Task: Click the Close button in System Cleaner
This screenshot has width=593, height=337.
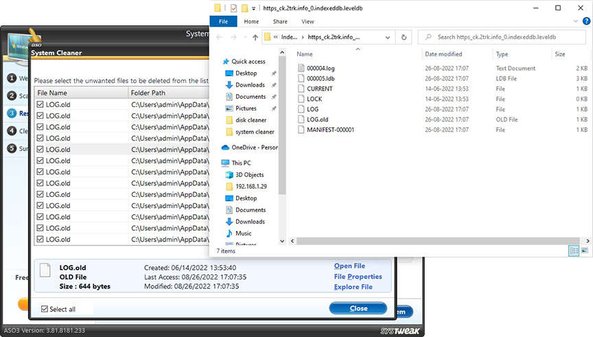Action: tap(358, 308)
